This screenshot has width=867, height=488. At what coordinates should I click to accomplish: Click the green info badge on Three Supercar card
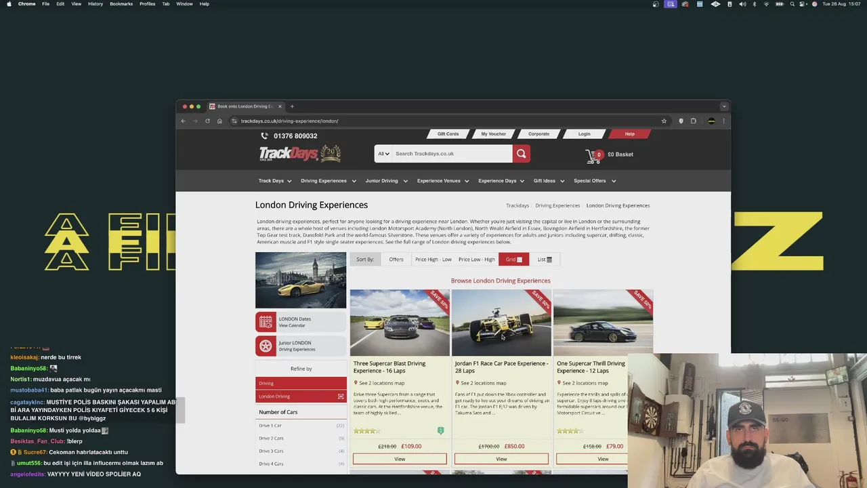click(x=440, y=430)
